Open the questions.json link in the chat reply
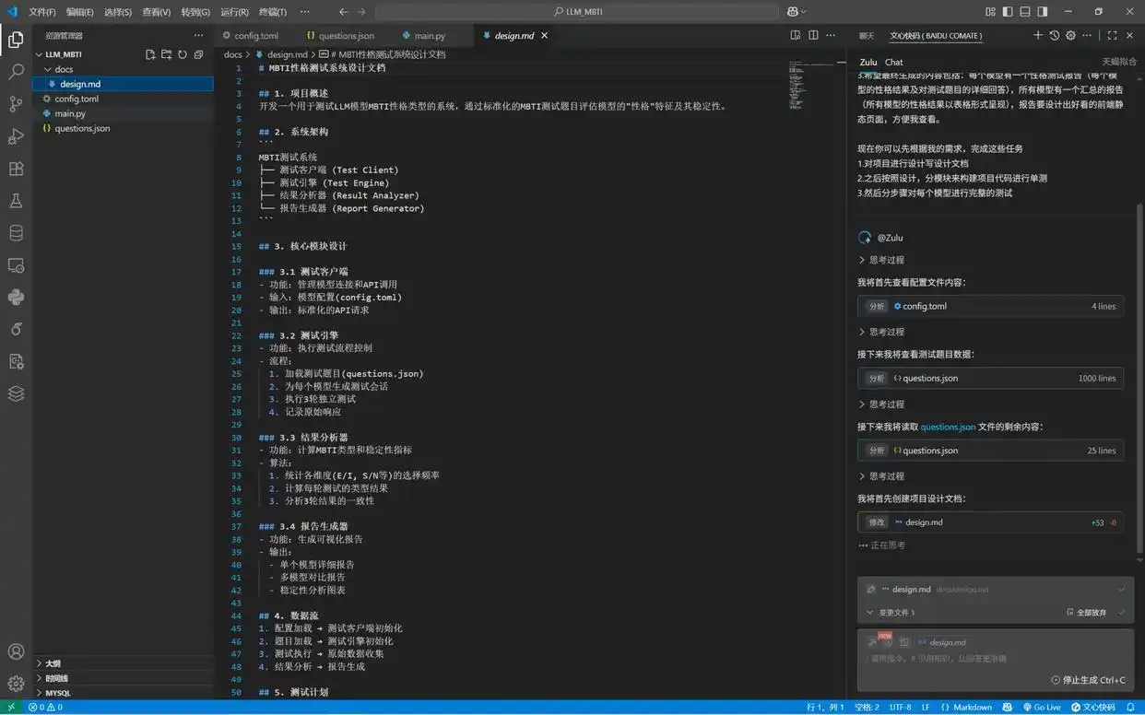This screenshot has height=715, width=1145. [949, 427]
